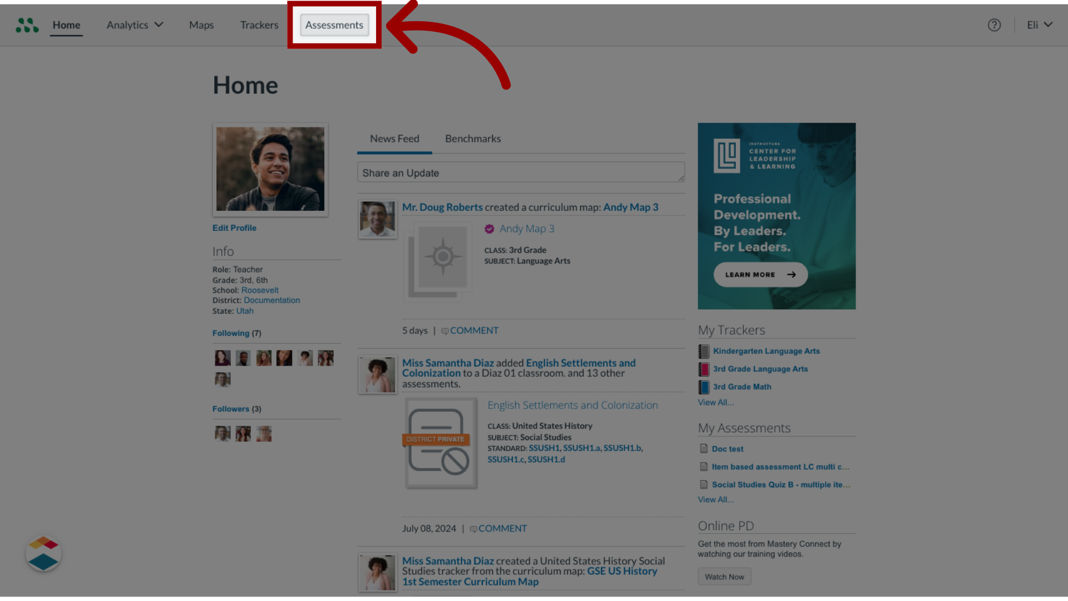This screenshot has height=601, width=1068.
Task: Click the Roosevelt school link
Action: coord(260,290)
